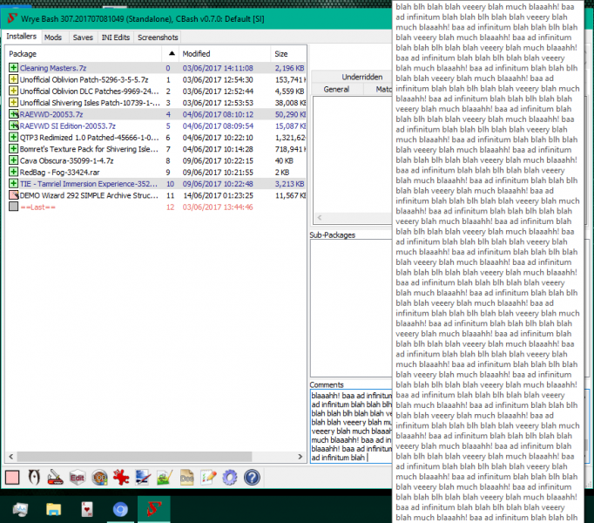
Task: Click the icon beside RAEVWD SI Edition-20053.7z
Action: tap(14, 126)
